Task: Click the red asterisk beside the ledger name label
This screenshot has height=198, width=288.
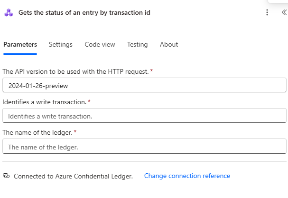Action: click(75, 131)
